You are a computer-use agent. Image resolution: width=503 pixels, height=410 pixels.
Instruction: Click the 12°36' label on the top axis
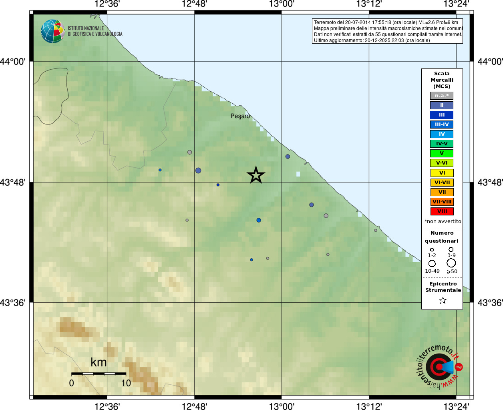click(x=107, y=4)
